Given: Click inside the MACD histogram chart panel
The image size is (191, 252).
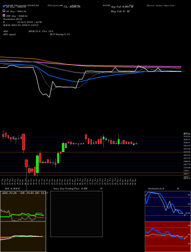Looking at the screenshot, I should pos(23,237).
